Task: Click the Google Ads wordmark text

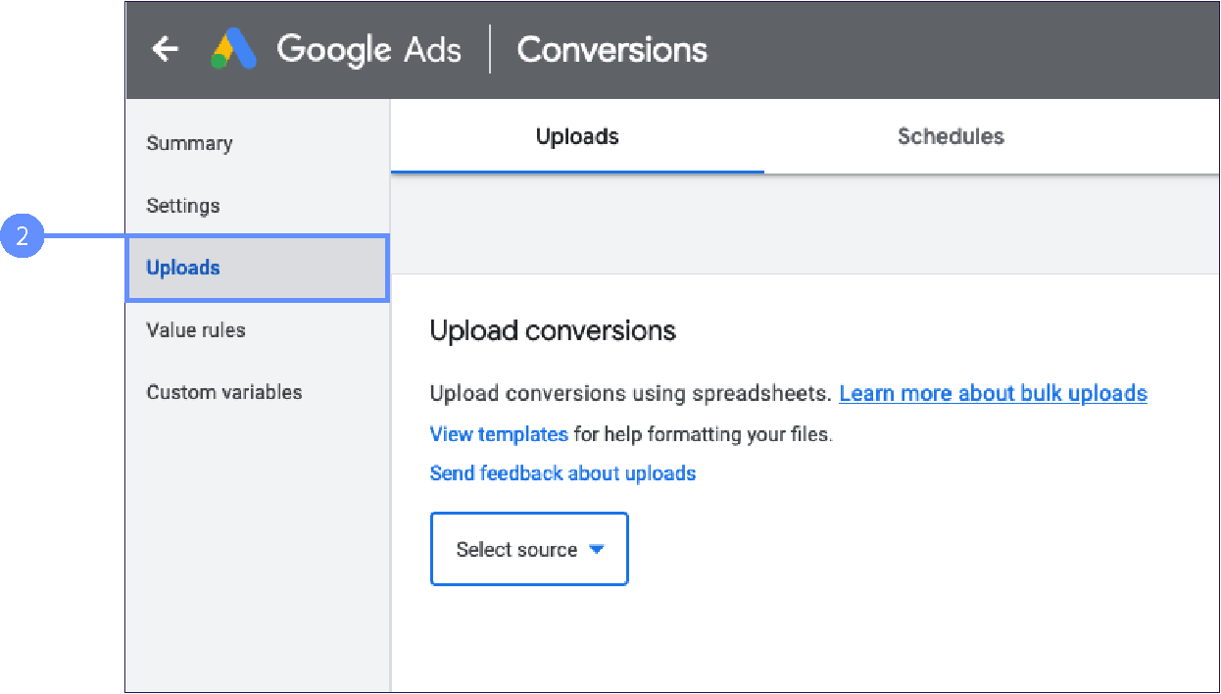Action: point(368,49)
